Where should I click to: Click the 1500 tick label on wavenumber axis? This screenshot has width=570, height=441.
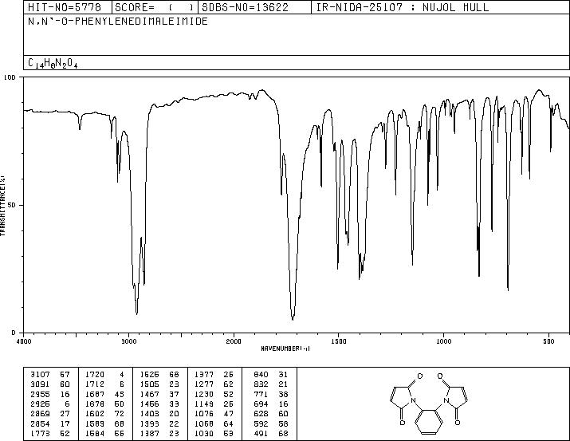(x=339, y=341)
